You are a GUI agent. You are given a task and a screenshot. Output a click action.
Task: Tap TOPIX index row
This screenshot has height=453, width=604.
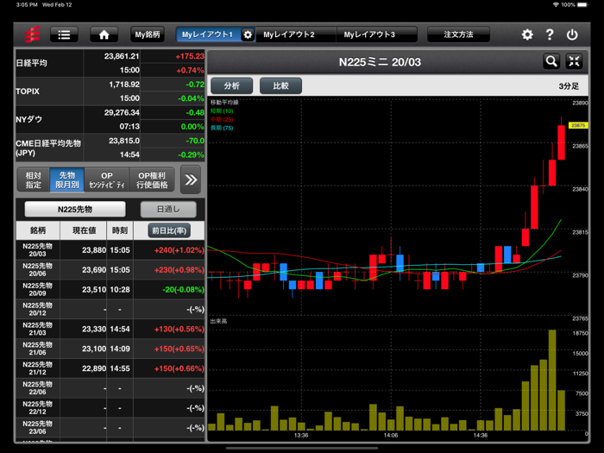click(110, 91)
